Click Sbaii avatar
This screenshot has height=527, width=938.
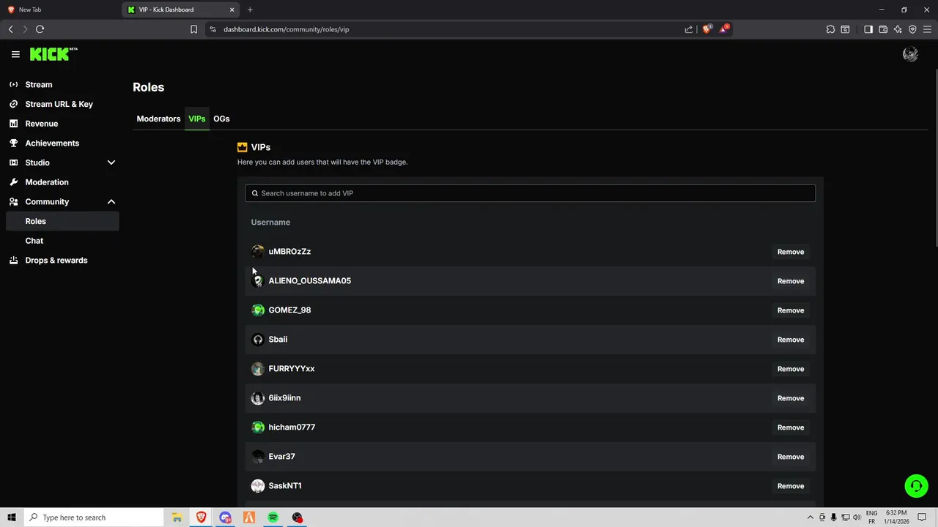(258, 340)
